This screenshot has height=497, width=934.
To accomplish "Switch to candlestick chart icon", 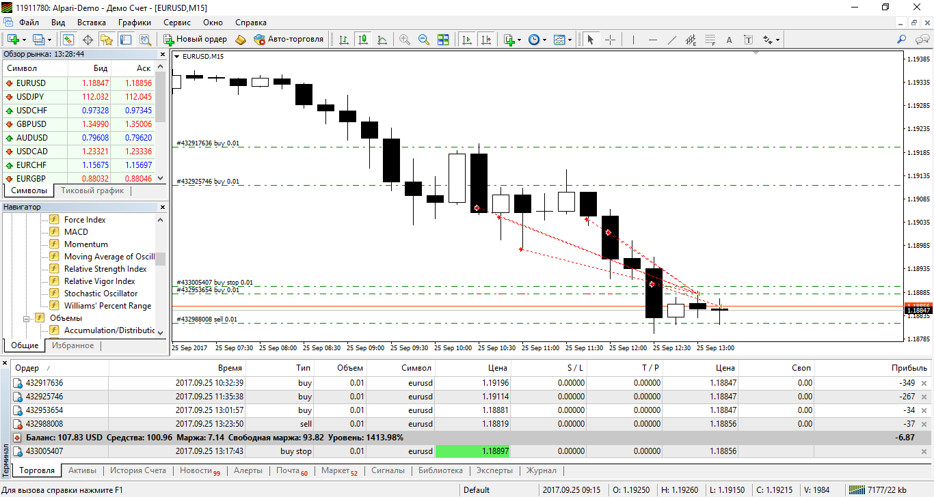I will 363,40.
